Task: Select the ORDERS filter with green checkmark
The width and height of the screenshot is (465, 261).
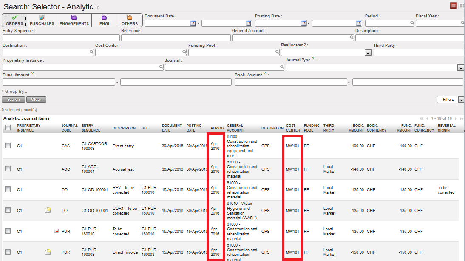Action: [x=14, y=20]
